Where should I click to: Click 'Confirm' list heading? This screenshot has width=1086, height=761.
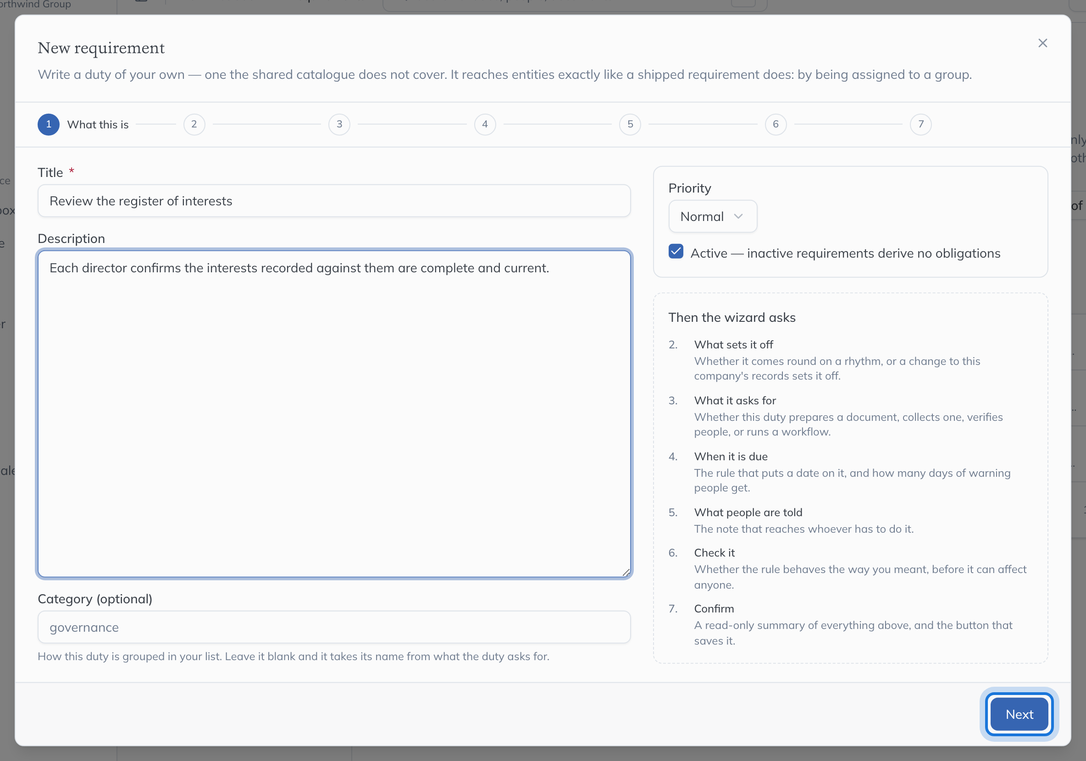[714, 609]
